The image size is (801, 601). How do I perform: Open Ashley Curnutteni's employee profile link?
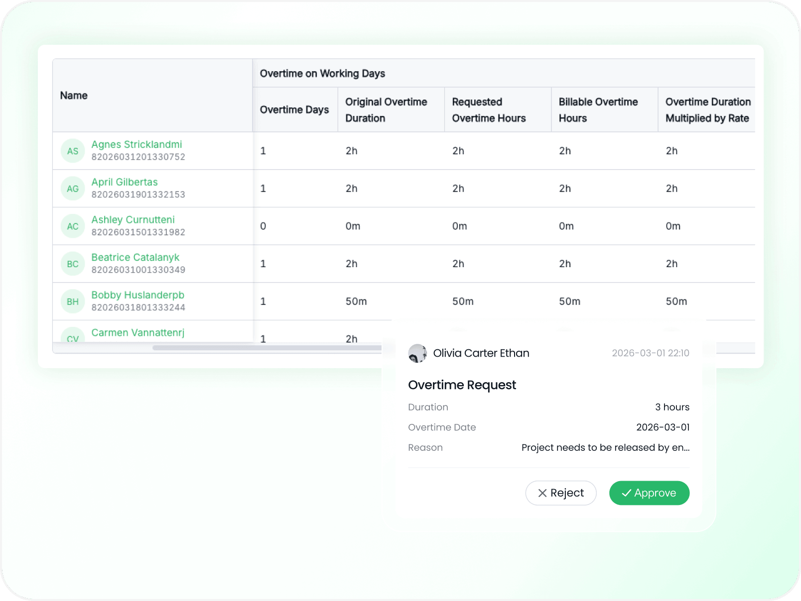pos(133,220)
